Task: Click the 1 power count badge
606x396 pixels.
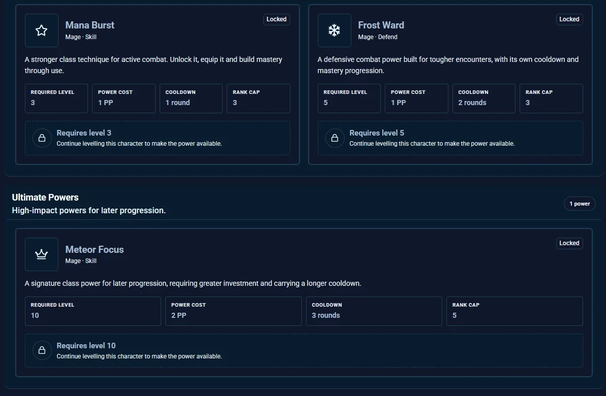Action: pyautogui.click(x=580, y=204)
